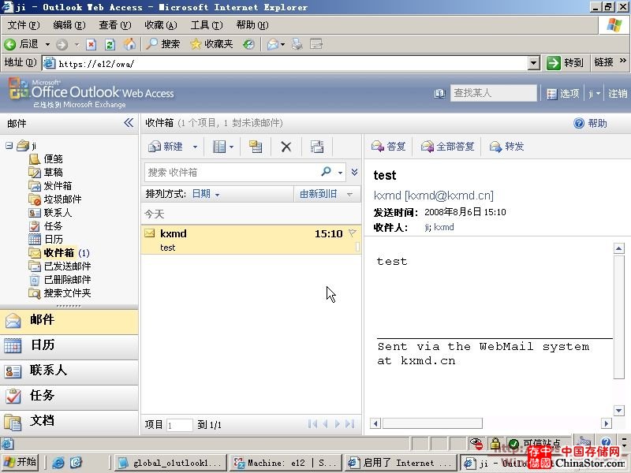Select the 已发送邮件 sent items folder
631x473 pixels.
click(x=67, y=266)
